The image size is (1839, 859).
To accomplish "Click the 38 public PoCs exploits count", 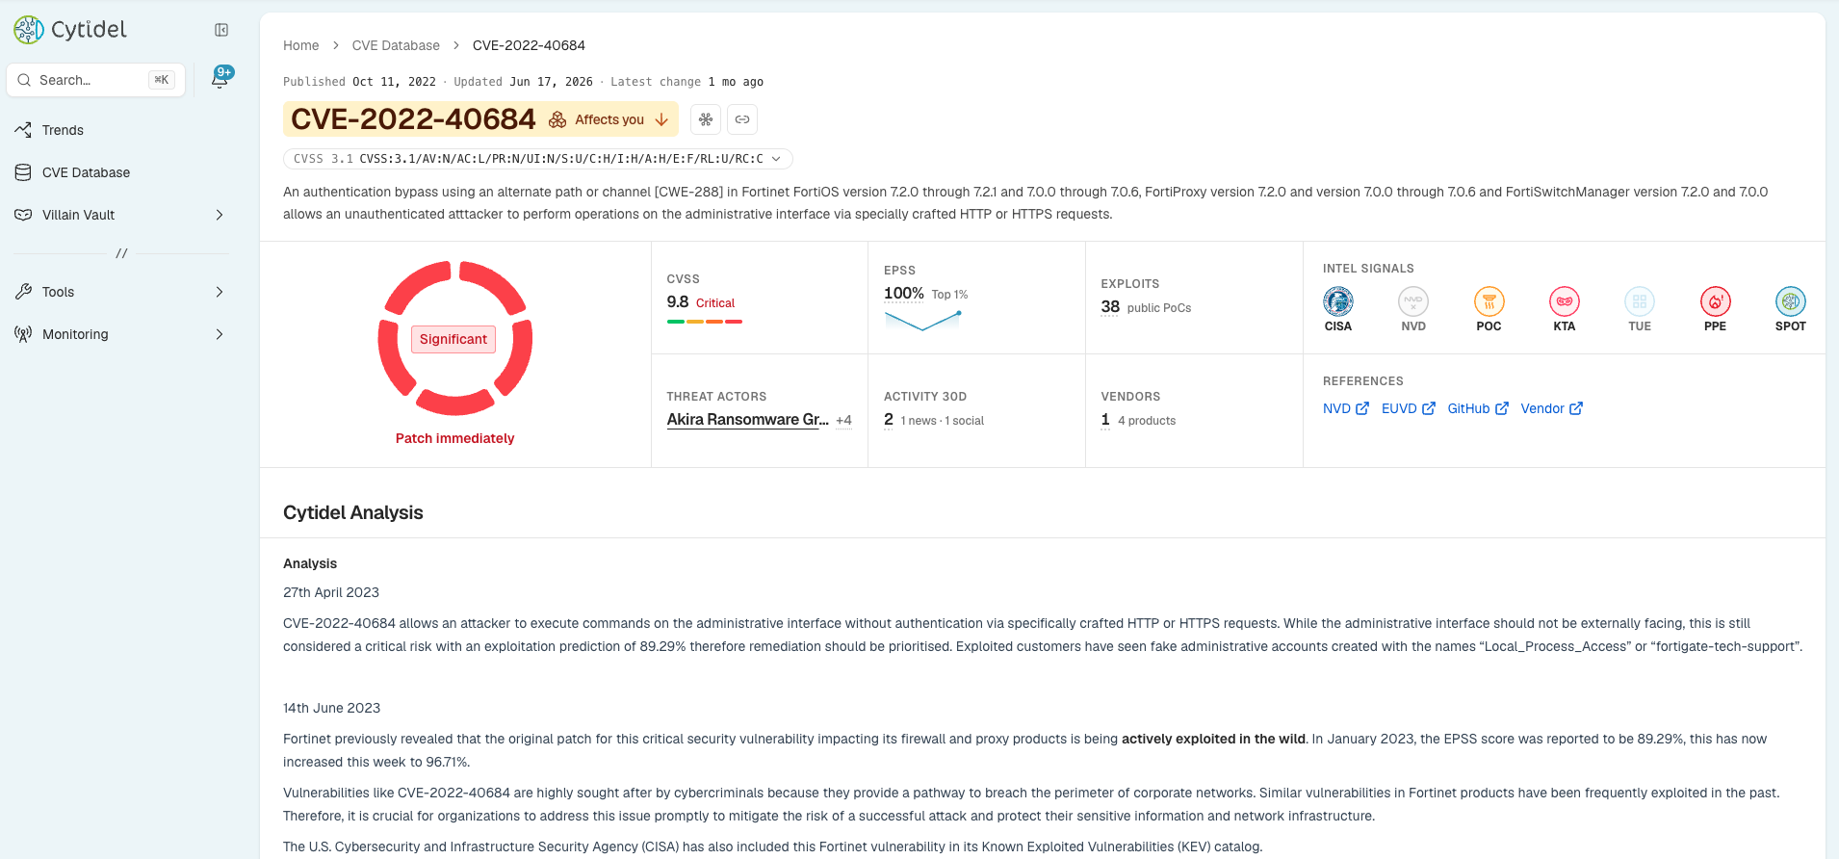I will click(x=1146, y=307).
